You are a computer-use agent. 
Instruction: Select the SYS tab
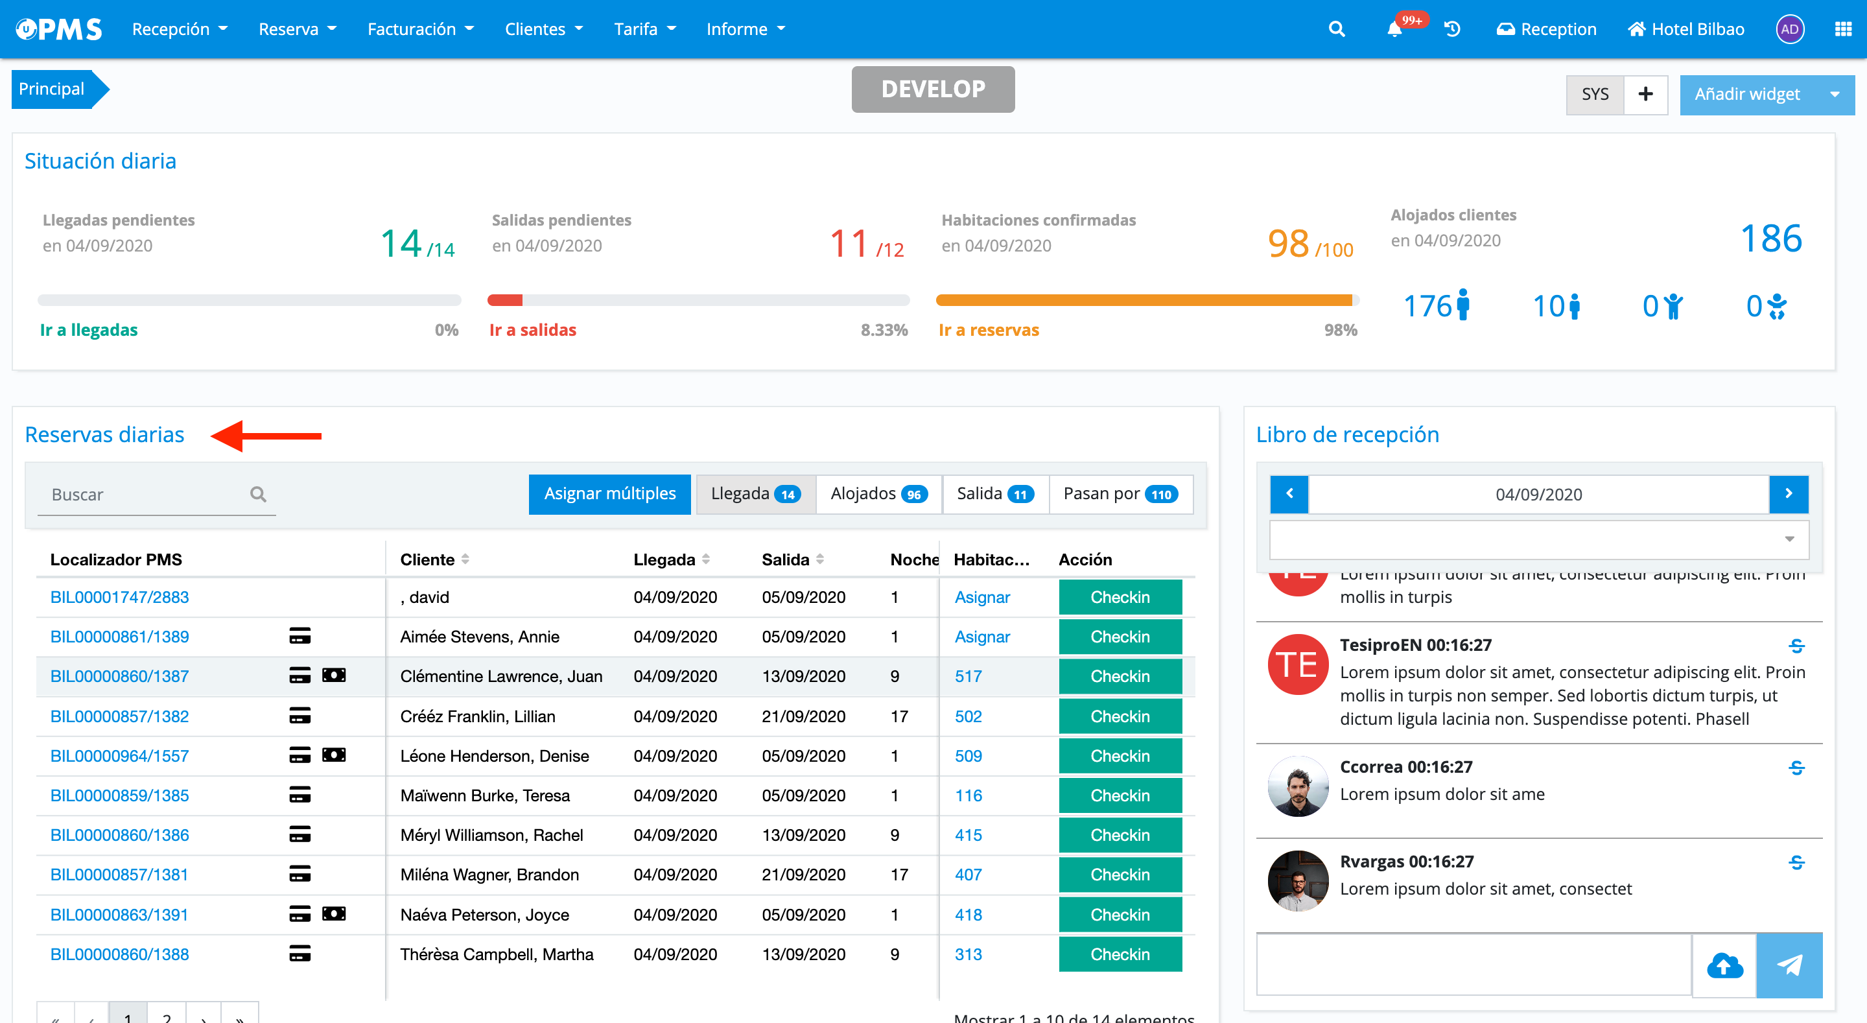1595,94
